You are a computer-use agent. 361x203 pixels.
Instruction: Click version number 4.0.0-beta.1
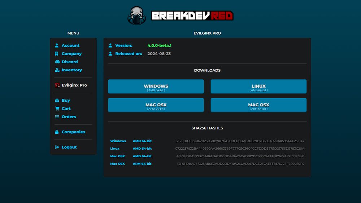[x=159, y=45]
